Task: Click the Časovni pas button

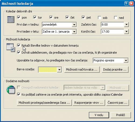Action: (117, 103)
